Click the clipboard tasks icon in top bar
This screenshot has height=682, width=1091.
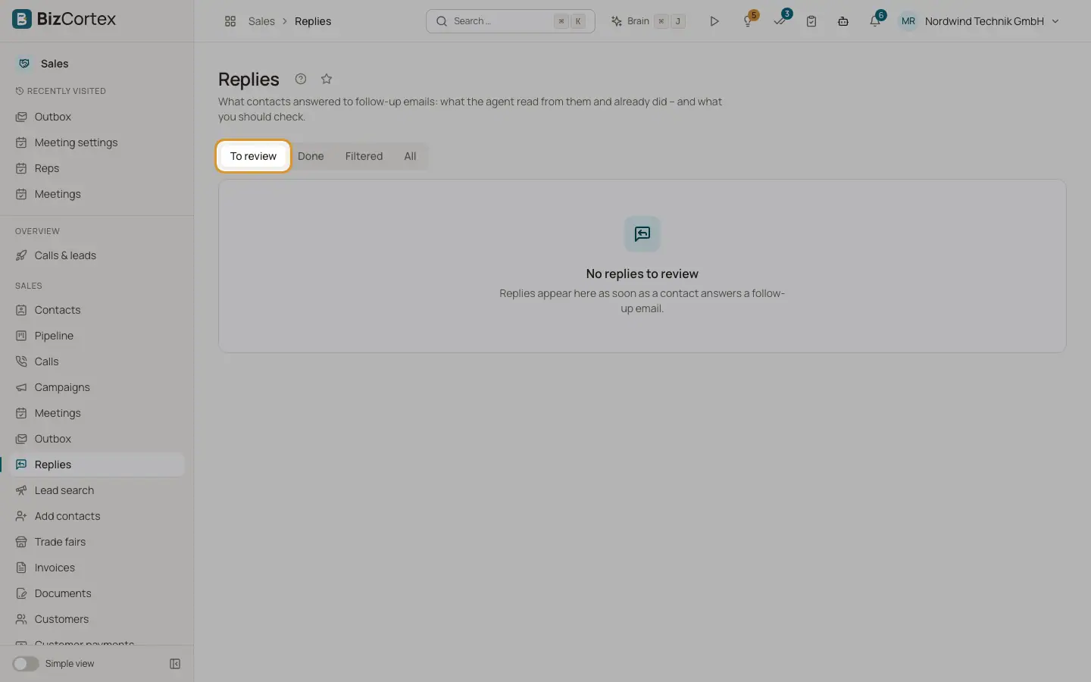811,21
